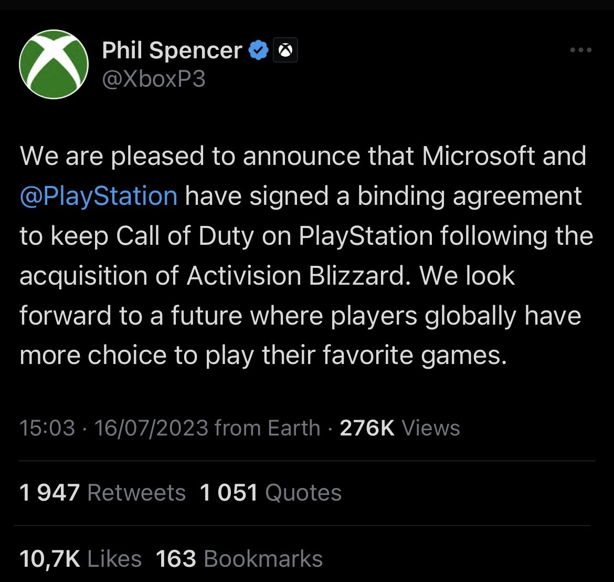
Task: Follow the @PlayStation mention link
Action: point(99,196)
